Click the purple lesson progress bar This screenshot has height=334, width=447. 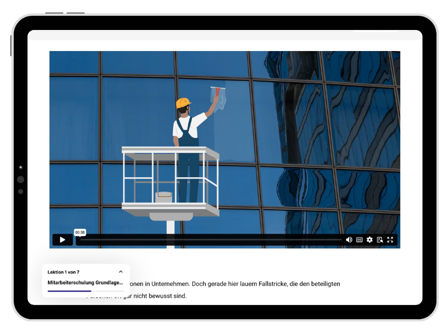point(69,291)
